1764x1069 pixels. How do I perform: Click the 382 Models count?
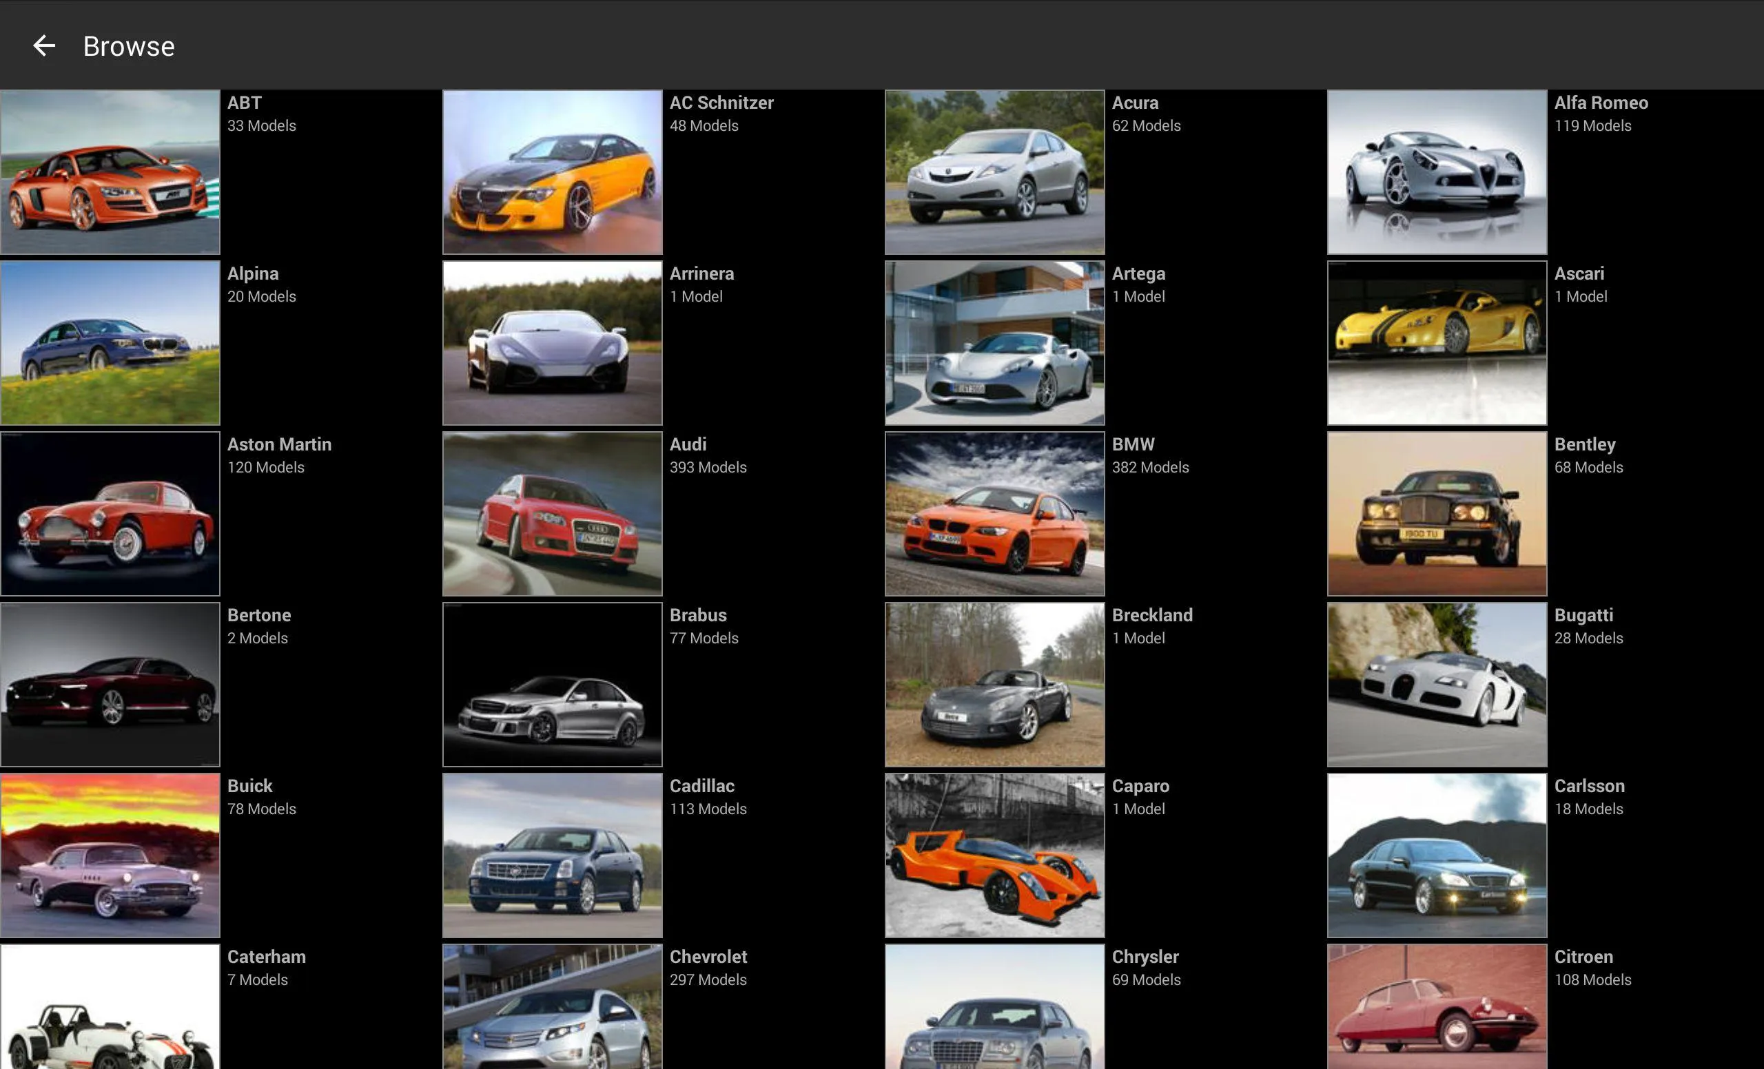[1151, 468]
